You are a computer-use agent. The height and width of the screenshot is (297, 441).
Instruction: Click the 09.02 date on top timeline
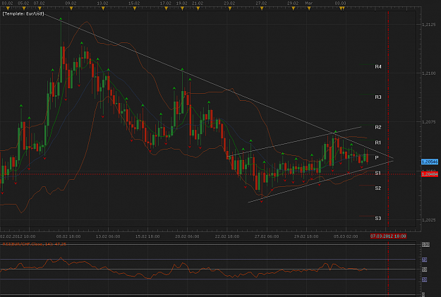click(x=71, y=4)
